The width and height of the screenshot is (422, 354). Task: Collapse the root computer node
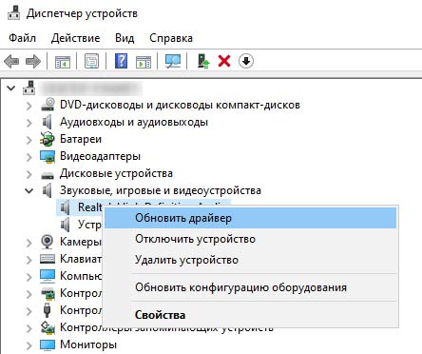click(x=11, y=88)
